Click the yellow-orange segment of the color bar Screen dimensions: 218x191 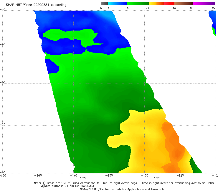tap(156, 4)
